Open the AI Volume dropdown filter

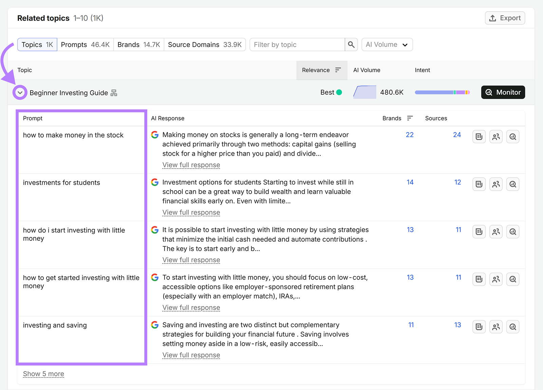coord(387,44)
